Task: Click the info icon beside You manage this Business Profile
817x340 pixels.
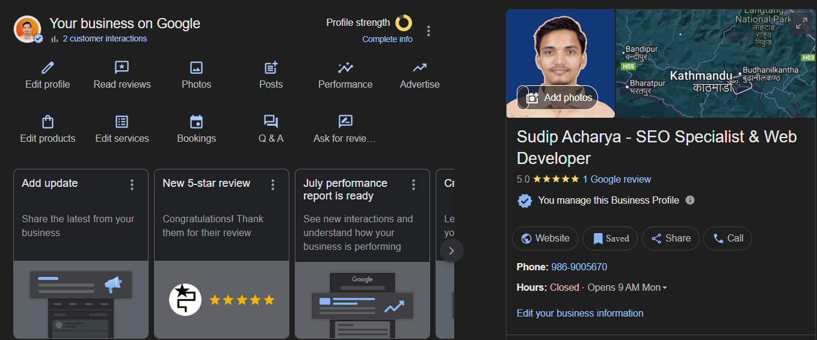Action: 690,200
